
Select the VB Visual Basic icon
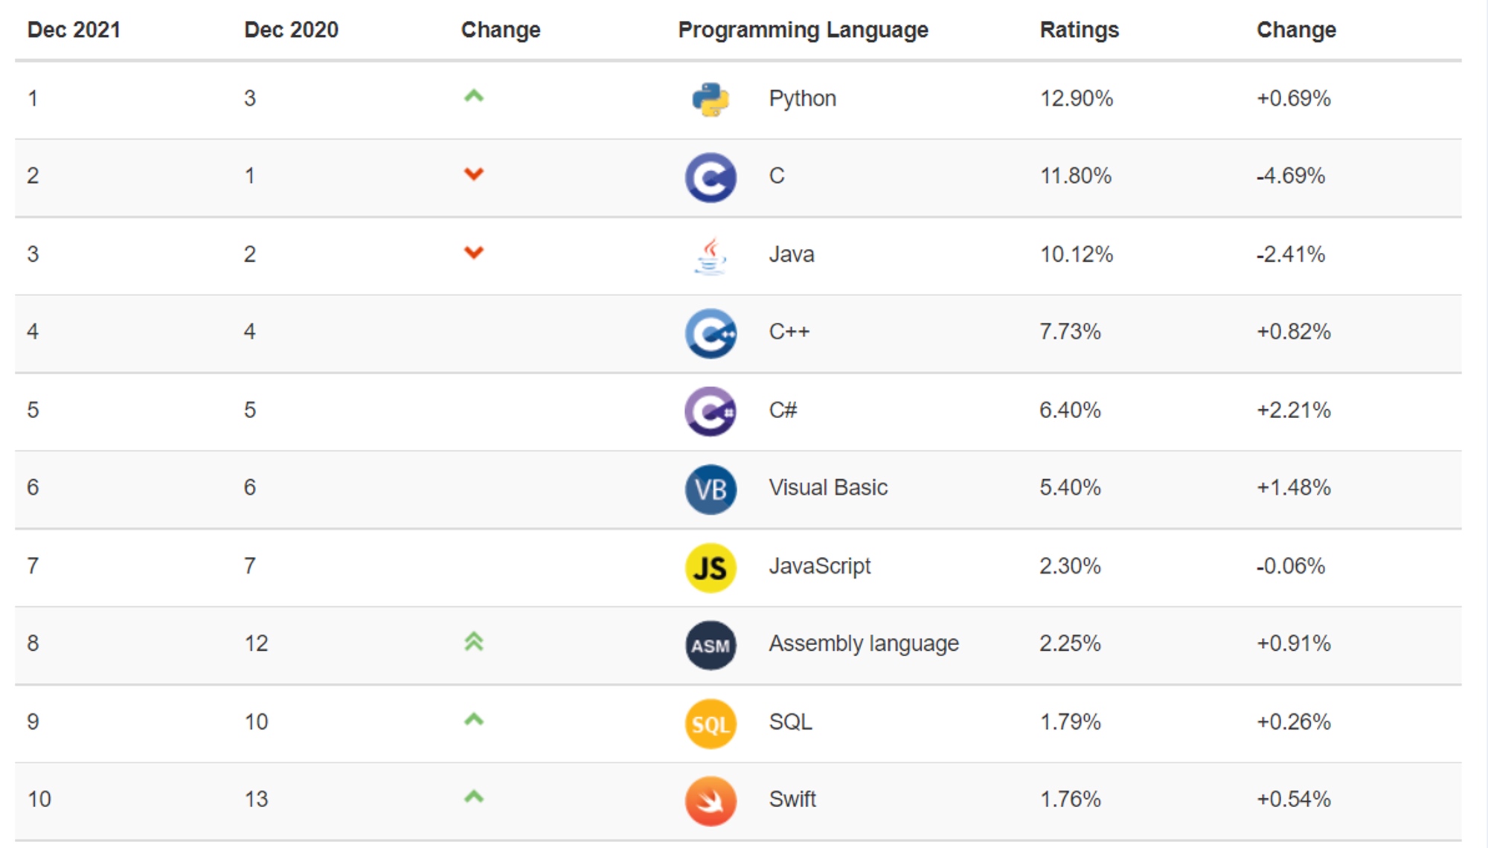711,489
